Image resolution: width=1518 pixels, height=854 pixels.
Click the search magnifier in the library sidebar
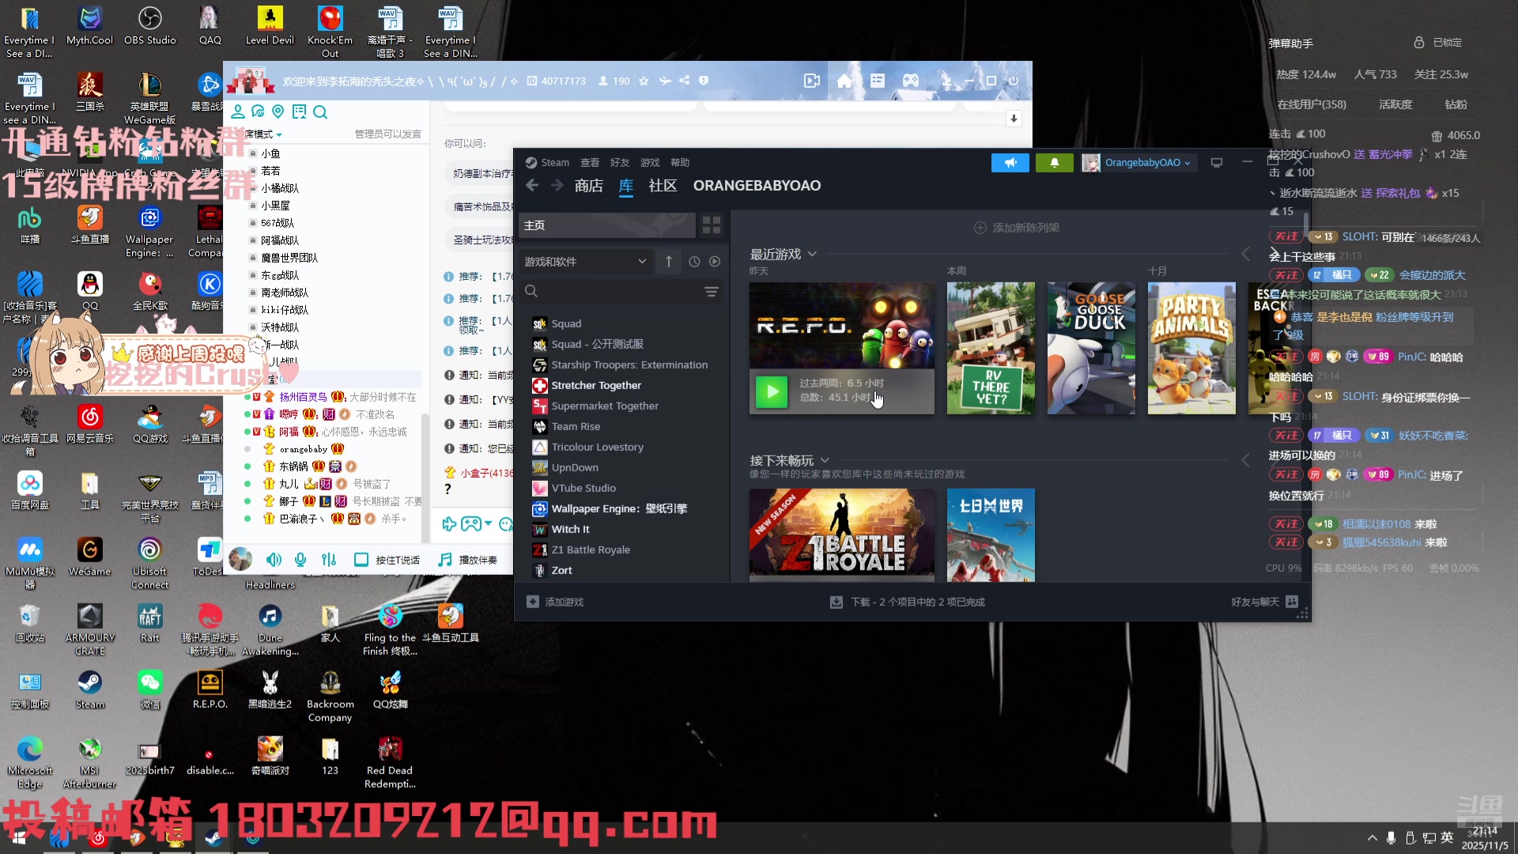coord(531,291)
